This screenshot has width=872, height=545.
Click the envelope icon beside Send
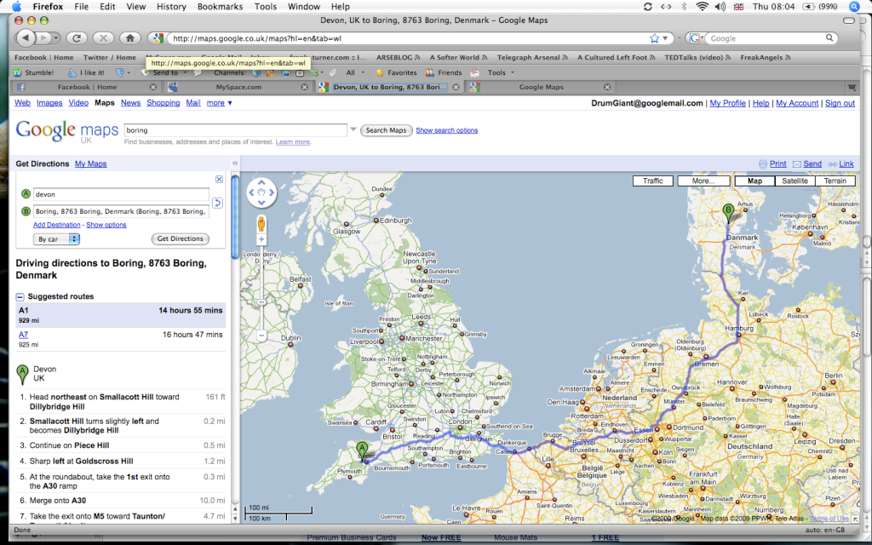797,164
